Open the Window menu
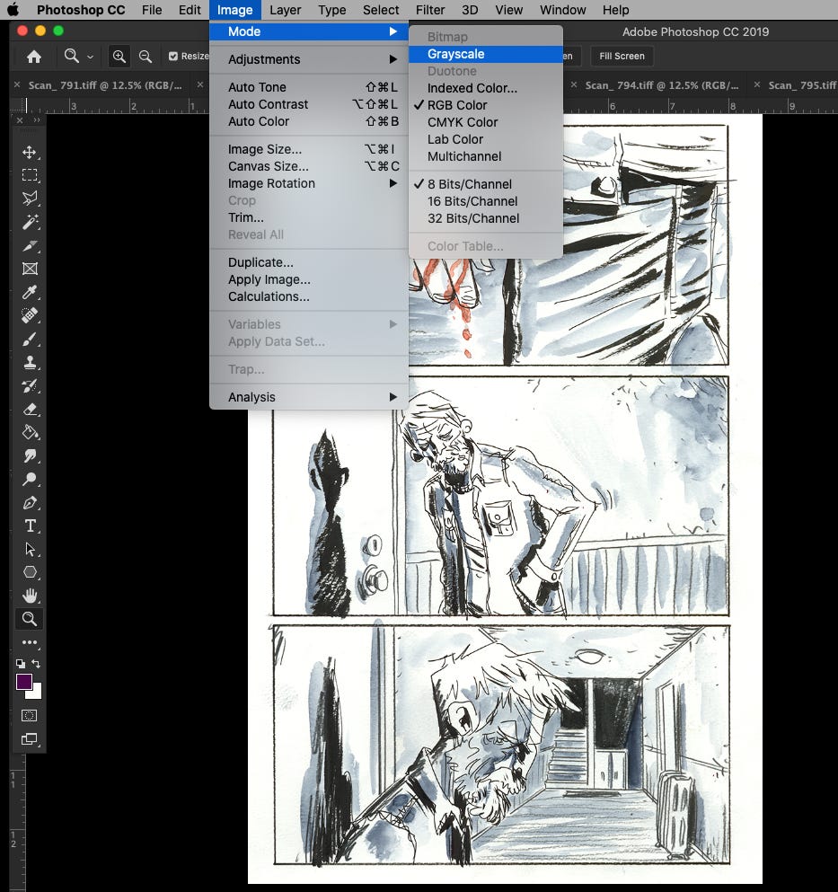Image resolution: width=838 pixels, height=892 pixels. 562,10
